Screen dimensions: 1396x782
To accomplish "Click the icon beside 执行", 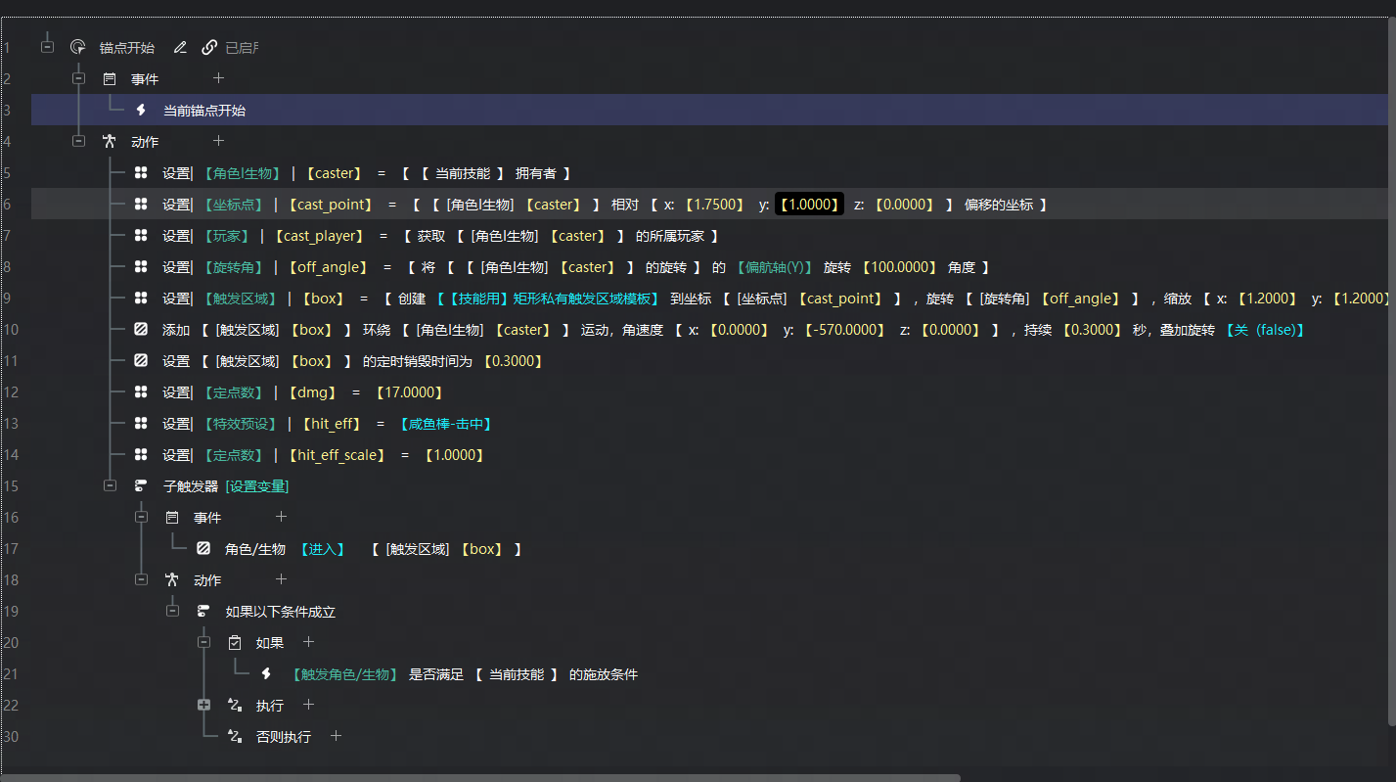I will pos(235,705).
